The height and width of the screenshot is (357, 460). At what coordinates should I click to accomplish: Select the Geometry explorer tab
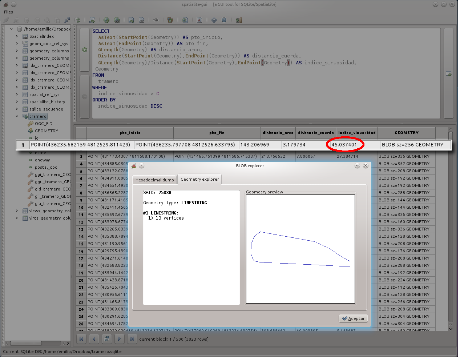pyautogui.click(x=200, y=179)
